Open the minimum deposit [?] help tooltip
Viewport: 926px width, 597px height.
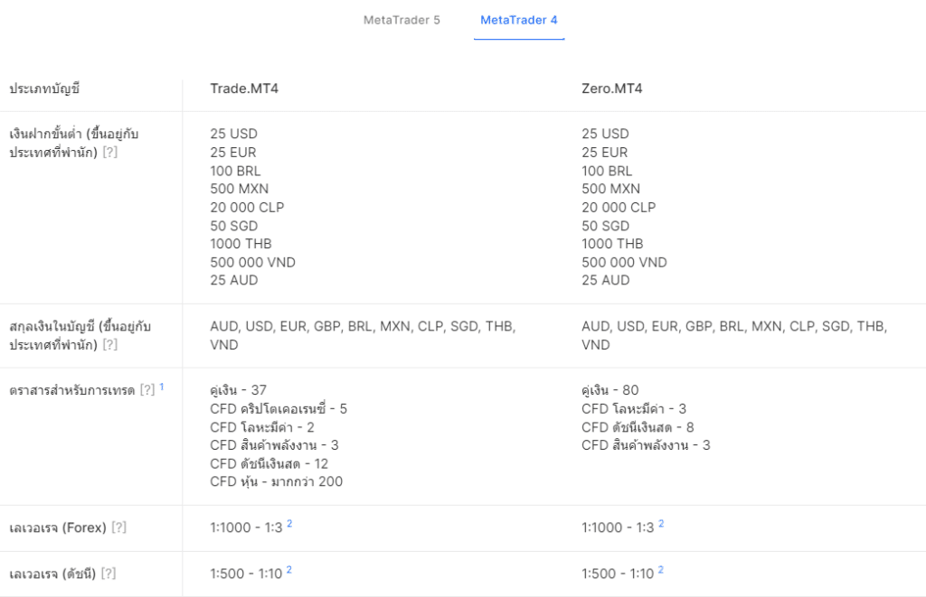109,153
